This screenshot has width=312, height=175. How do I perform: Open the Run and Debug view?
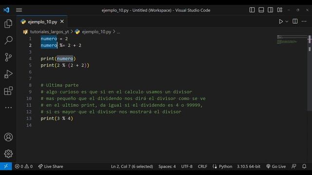(x=8, y=74)
